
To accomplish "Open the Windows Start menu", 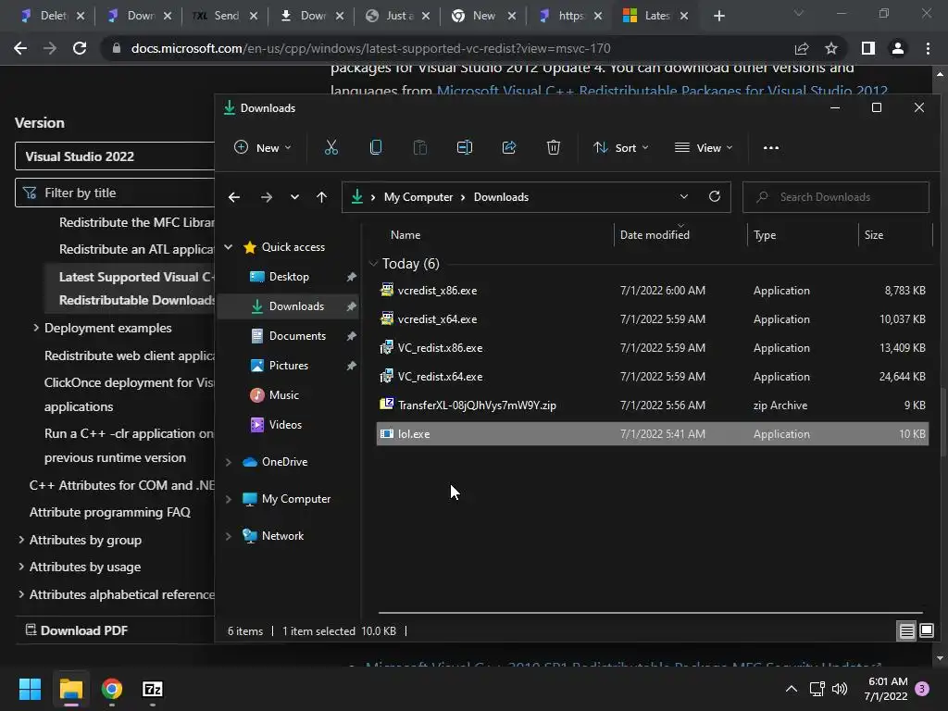I will pos(30,689).
